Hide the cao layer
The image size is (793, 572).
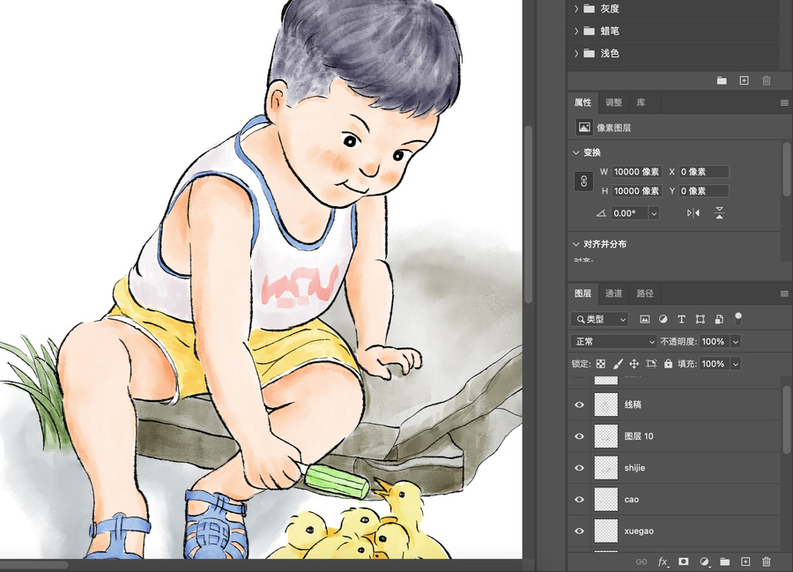coord(580,499)
